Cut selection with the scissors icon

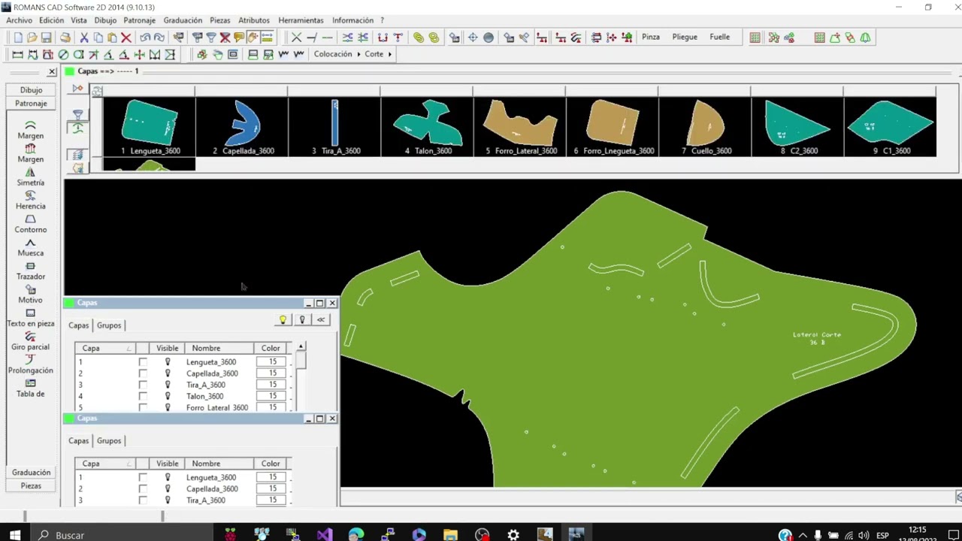click(x=84, y=38)
